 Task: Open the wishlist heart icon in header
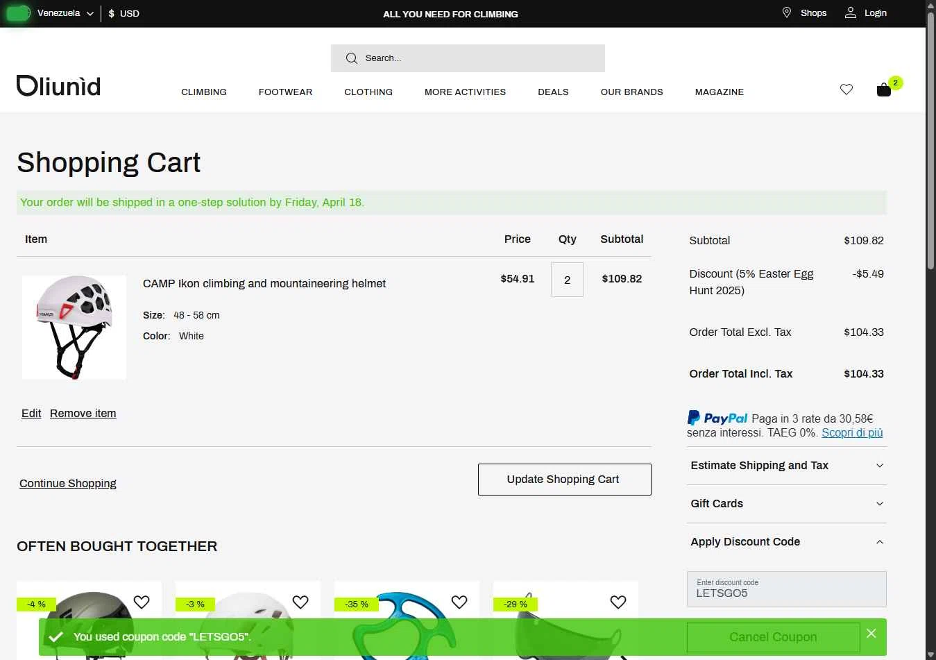click(846, 90)
